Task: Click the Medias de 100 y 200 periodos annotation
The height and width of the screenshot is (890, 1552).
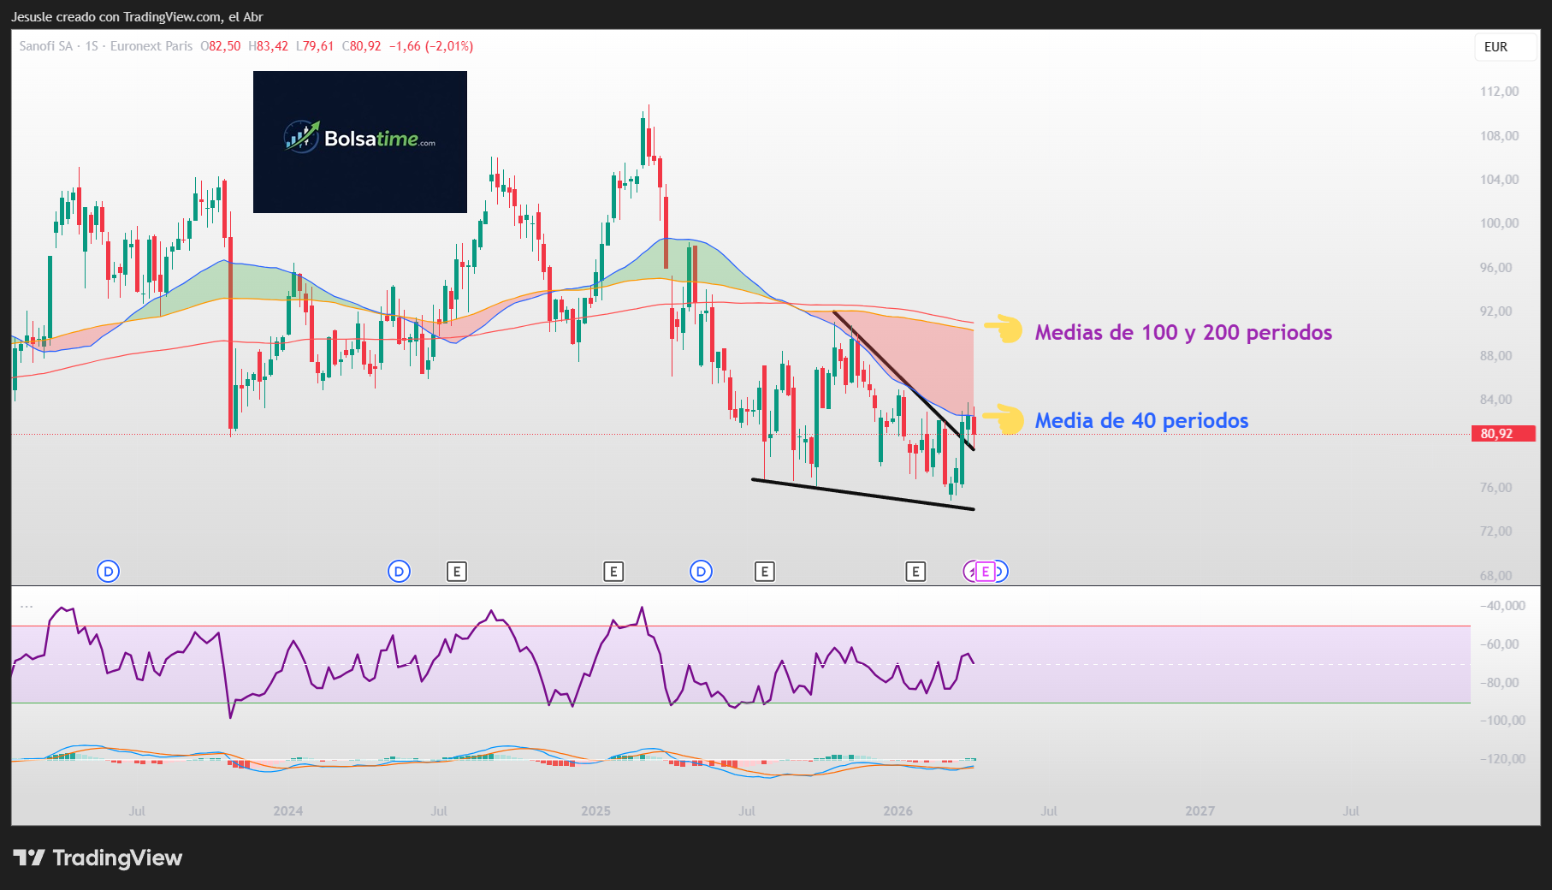Action: [1183, 332]
